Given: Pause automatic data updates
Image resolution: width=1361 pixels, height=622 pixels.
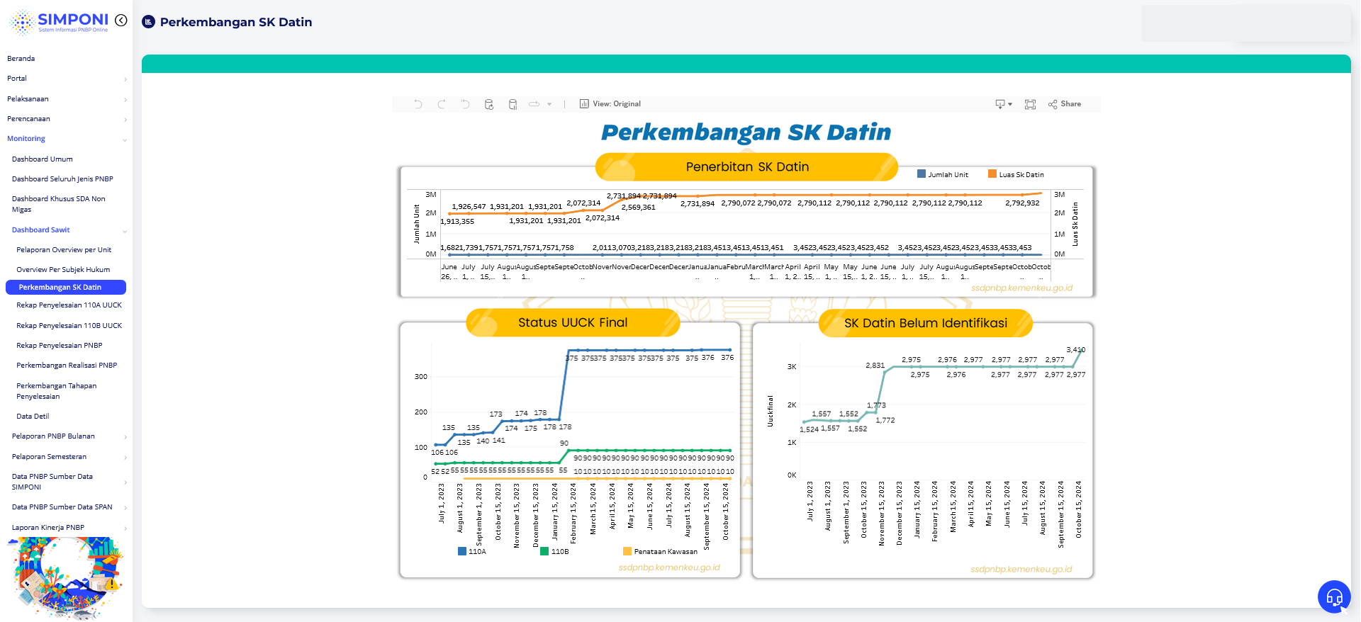Looking at the screenshot, I should [513, 104].
